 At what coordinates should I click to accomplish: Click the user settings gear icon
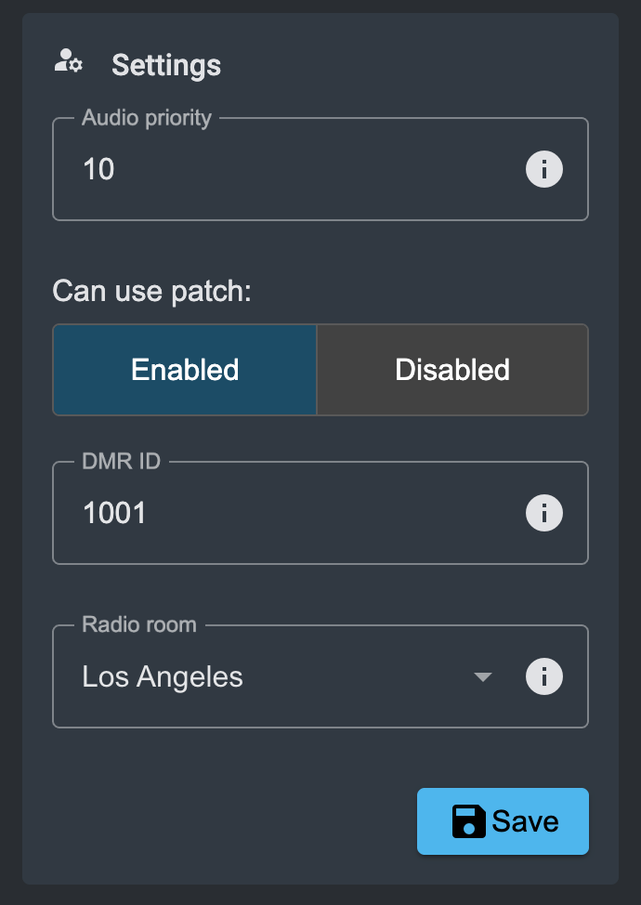pos(69,63)
